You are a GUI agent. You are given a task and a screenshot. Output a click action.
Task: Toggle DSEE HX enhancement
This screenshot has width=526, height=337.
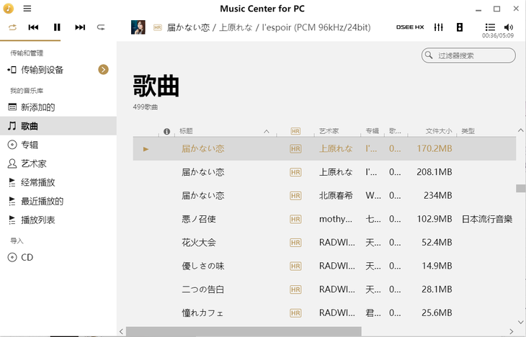[410, 27]
